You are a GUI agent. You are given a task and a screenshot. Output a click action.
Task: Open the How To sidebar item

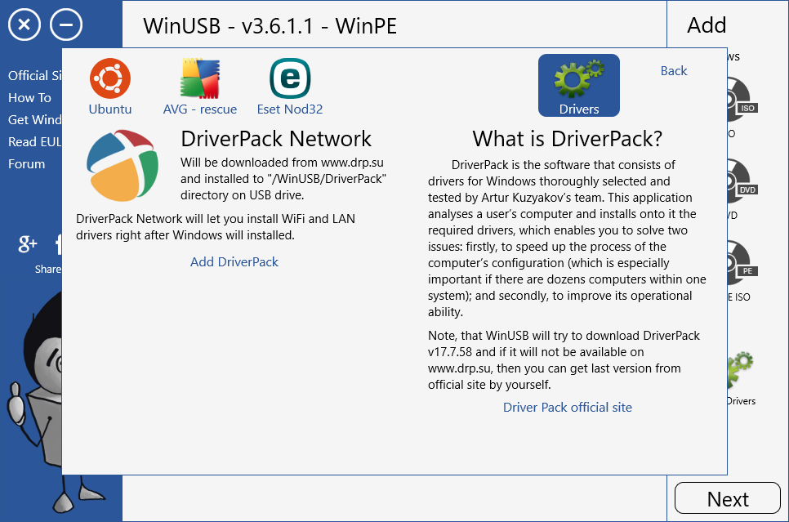coord(29,97)
